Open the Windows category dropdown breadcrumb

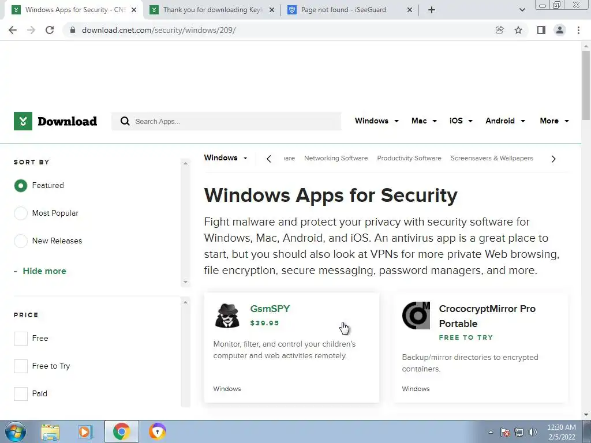(226, 158)
